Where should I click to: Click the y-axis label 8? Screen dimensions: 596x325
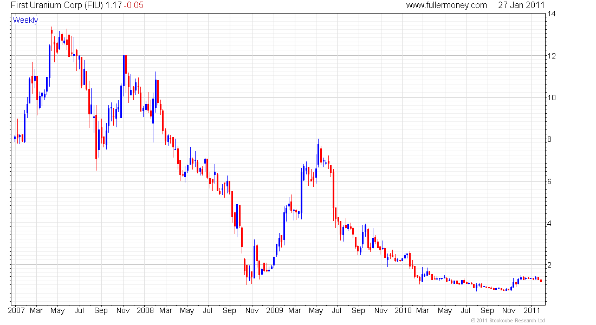coord(549,140)
